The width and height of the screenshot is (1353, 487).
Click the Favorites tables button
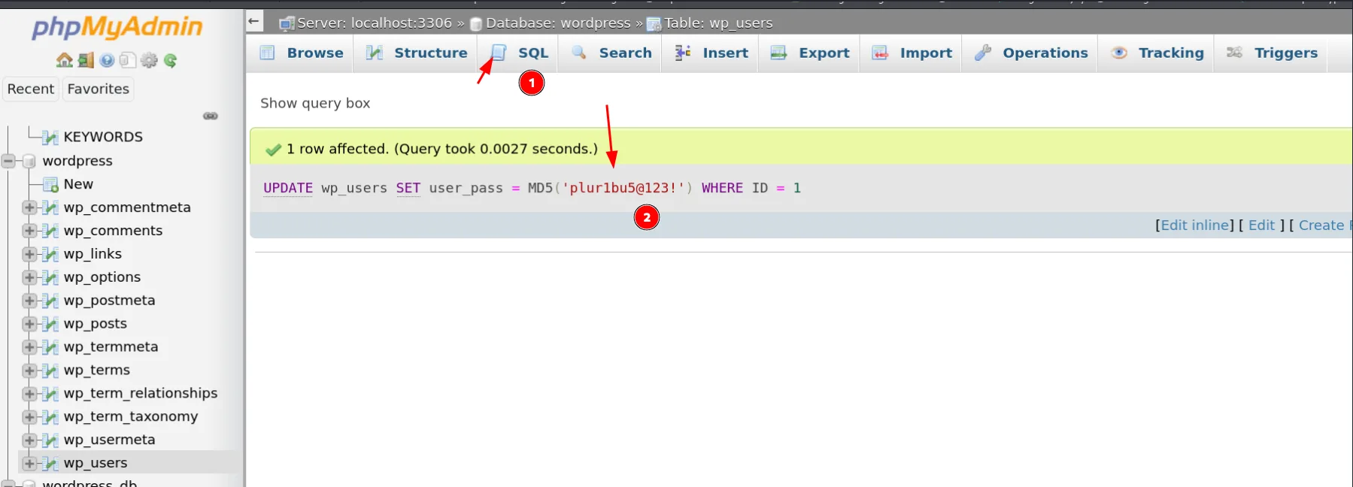point(99,89)
